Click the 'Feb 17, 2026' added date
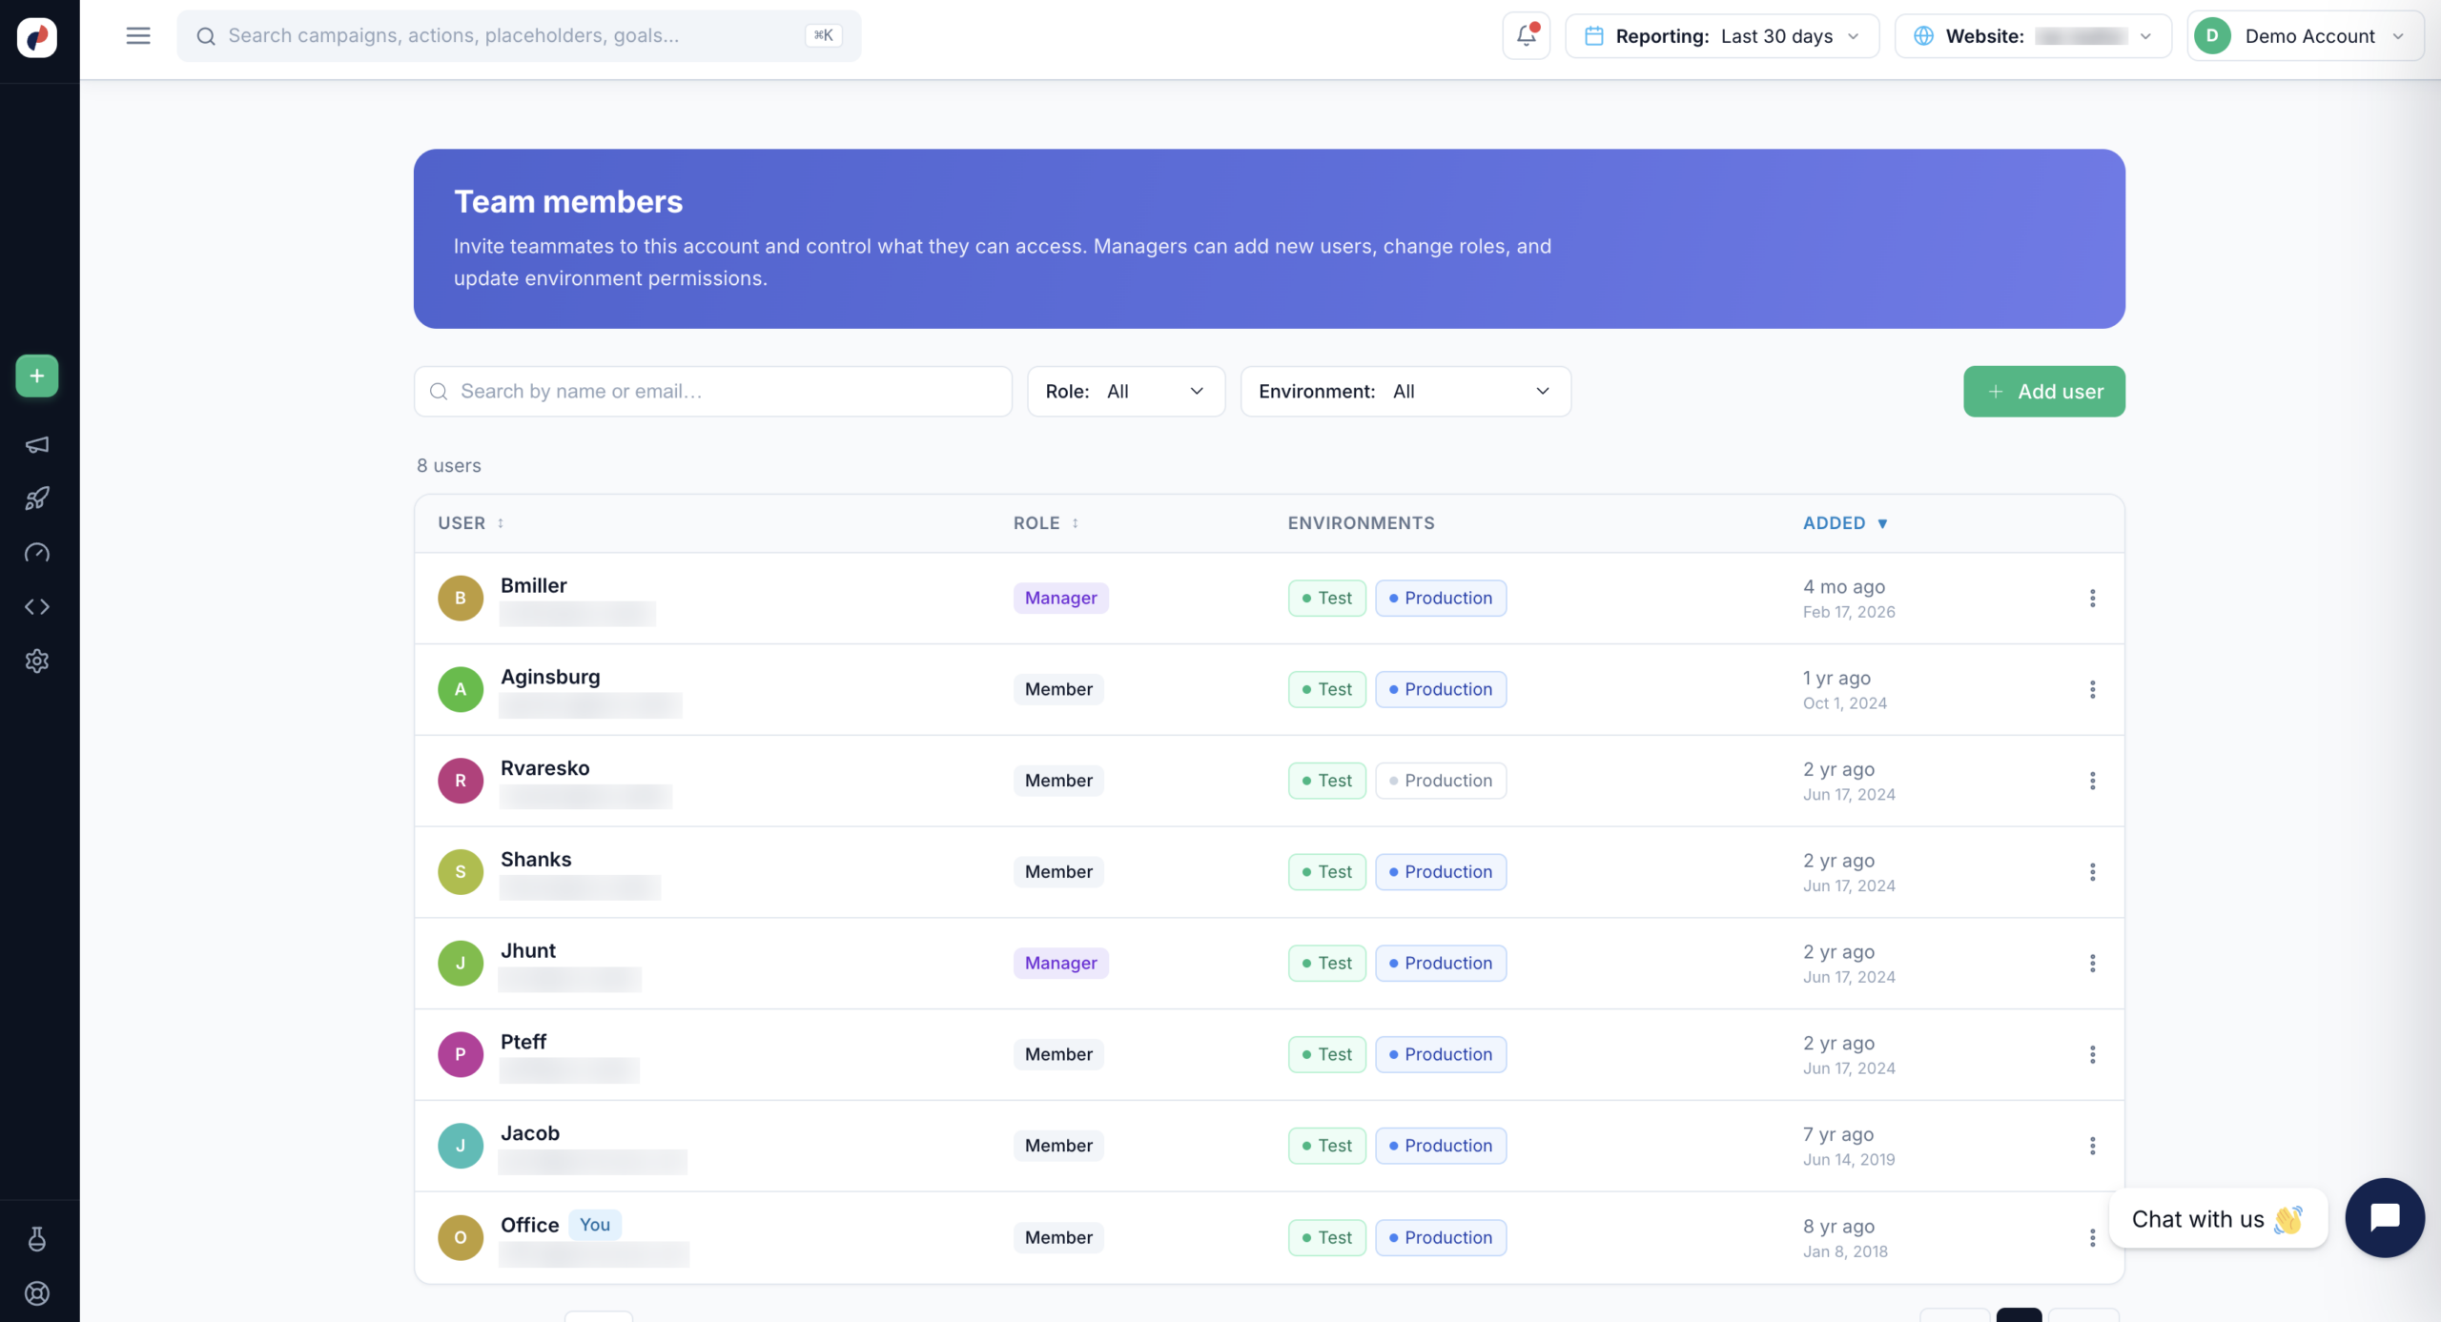The height and width of the screenshot is (1322, 2441). 1849,612
